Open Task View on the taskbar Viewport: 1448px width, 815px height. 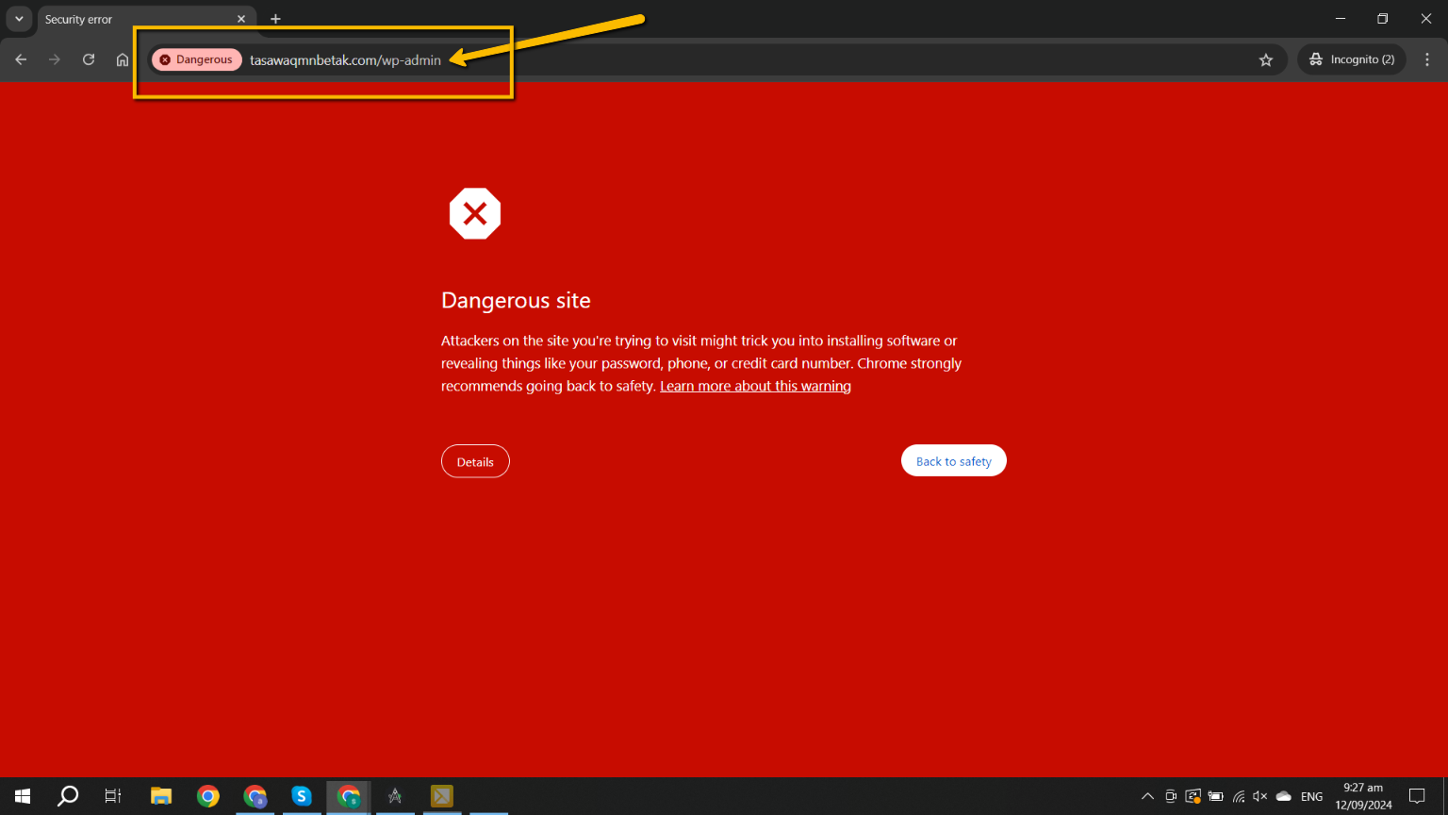[113, 796]
